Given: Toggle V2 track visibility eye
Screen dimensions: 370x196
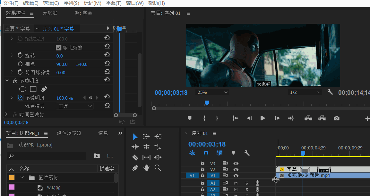Looking at the screenshot, I should [x=236, y=170].
